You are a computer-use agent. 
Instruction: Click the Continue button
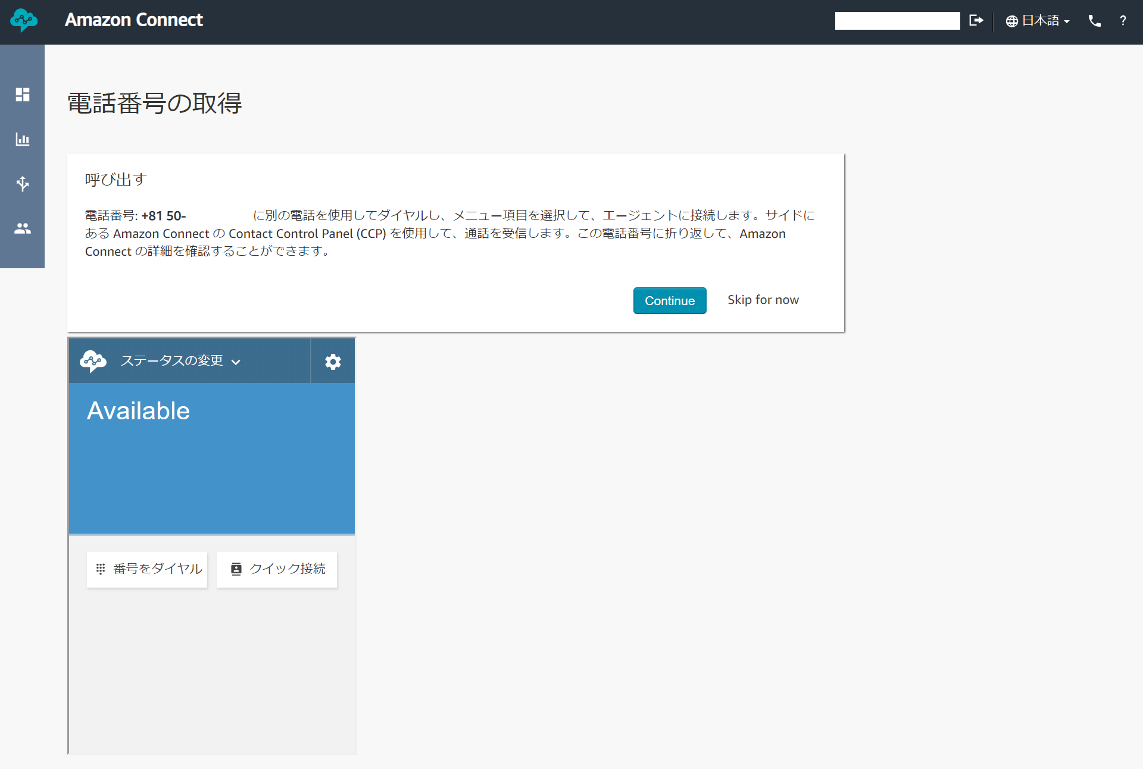tap(670, 301)
